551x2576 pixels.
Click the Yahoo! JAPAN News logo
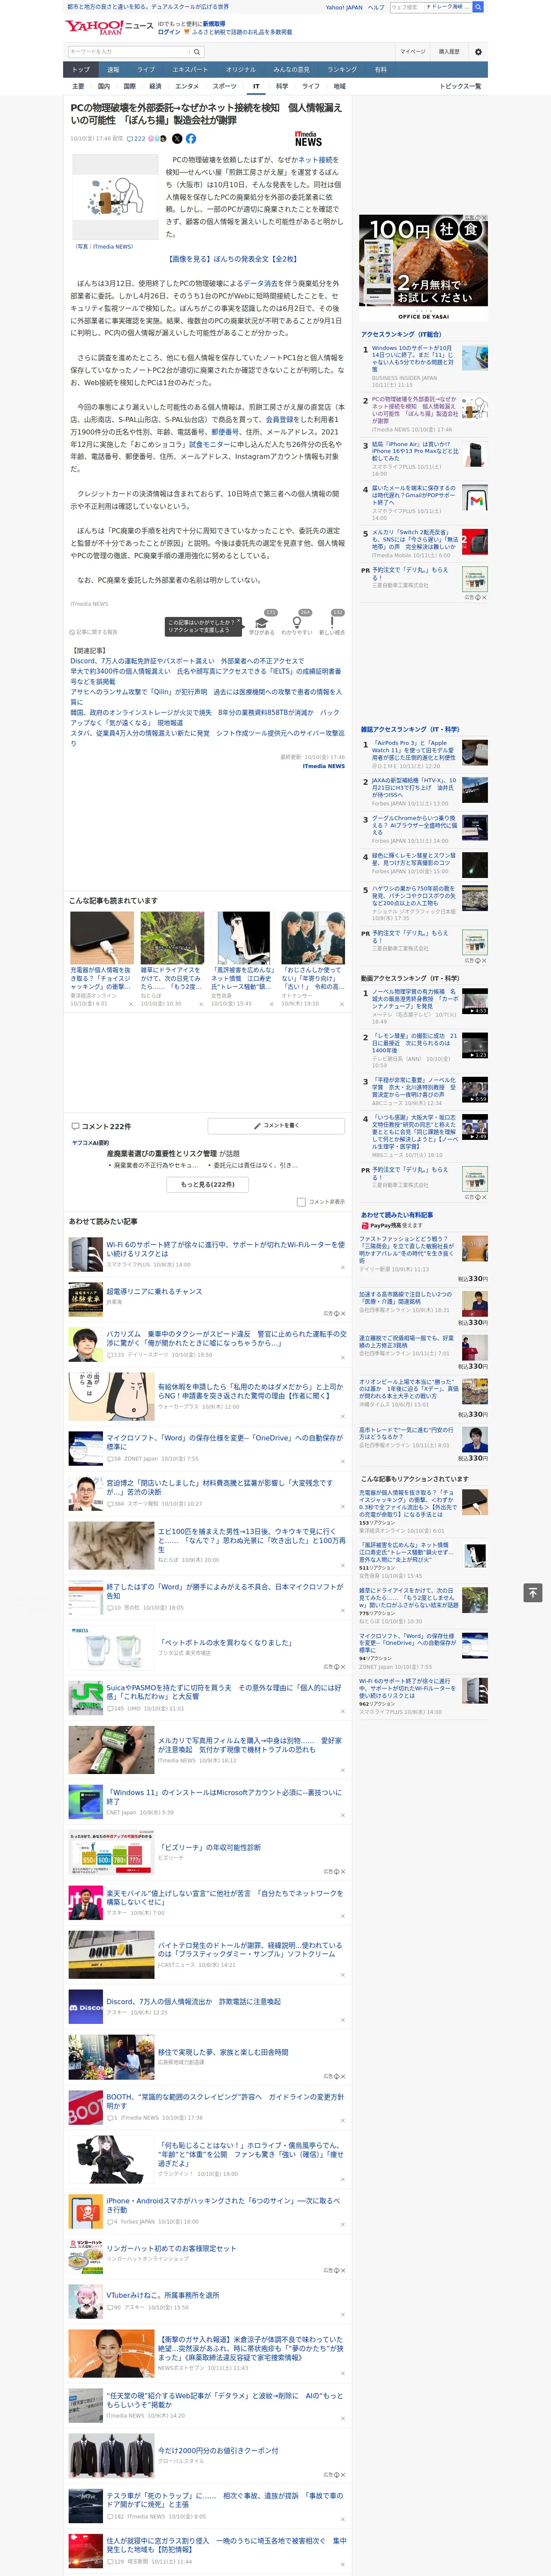(110, 27)
